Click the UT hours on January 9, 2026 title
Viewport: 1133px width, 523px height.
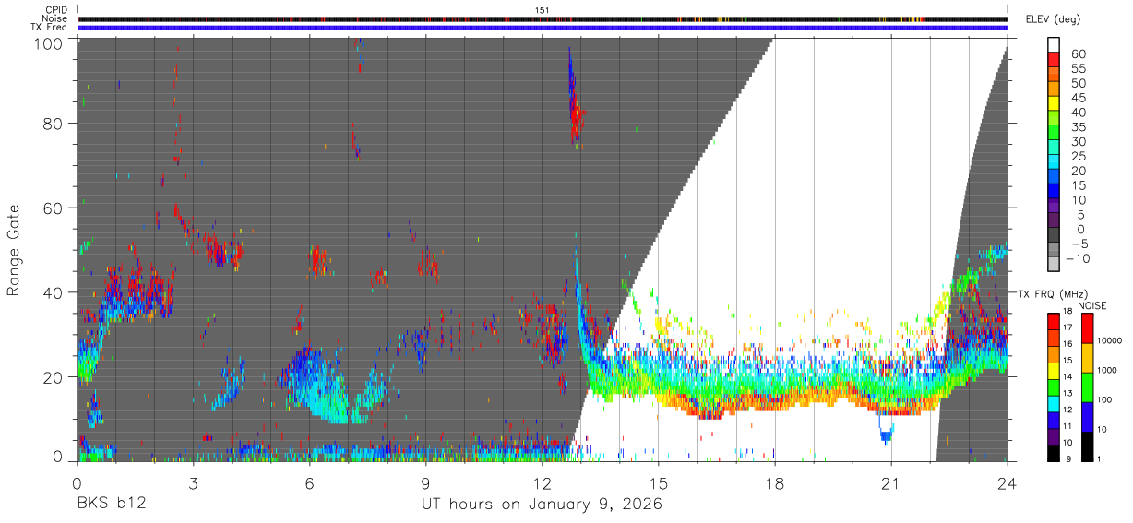point(542,505)
